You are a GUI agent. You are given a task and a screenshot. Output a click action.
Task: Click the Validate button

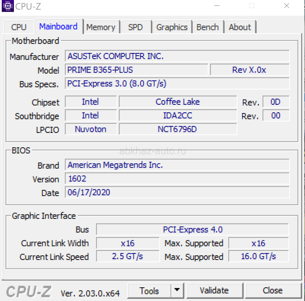click(214, 290)
